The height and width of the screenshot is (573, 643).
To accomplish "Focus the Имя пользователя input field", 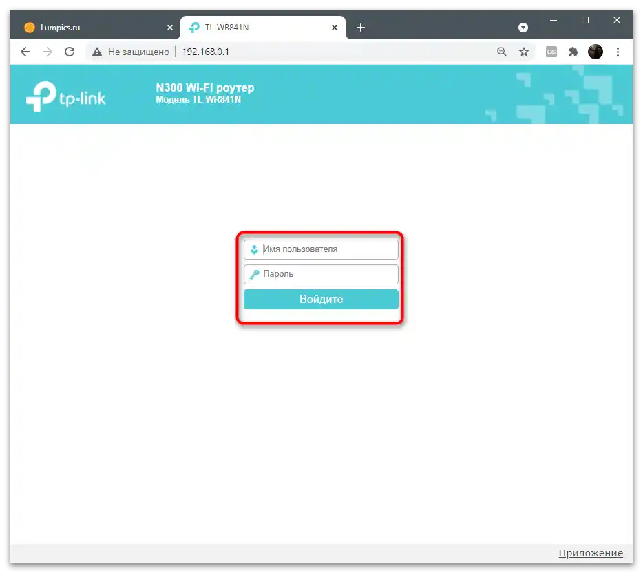I will [321, 249].
